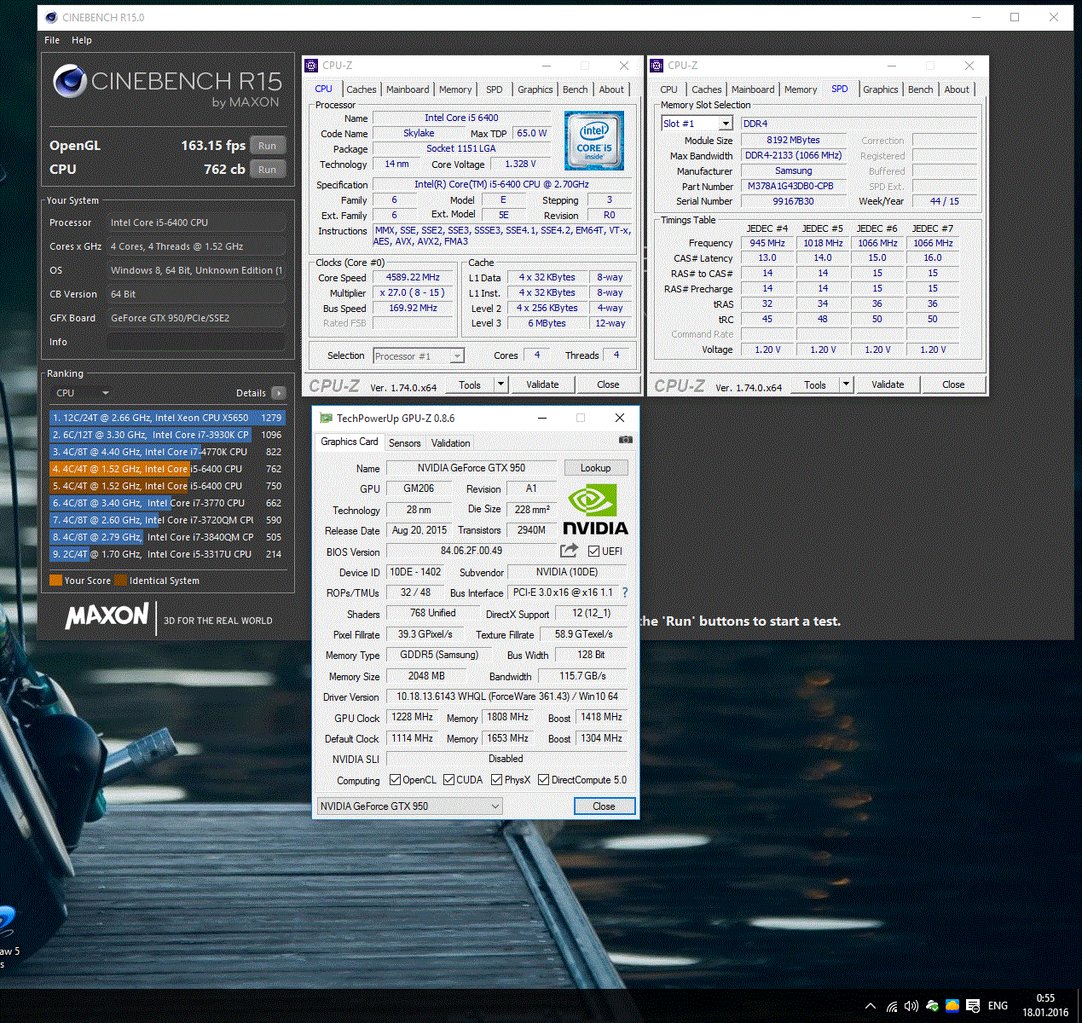Click the Bus Interface question mark icon
The image size is (1082, 1023).
click(625, 592)
